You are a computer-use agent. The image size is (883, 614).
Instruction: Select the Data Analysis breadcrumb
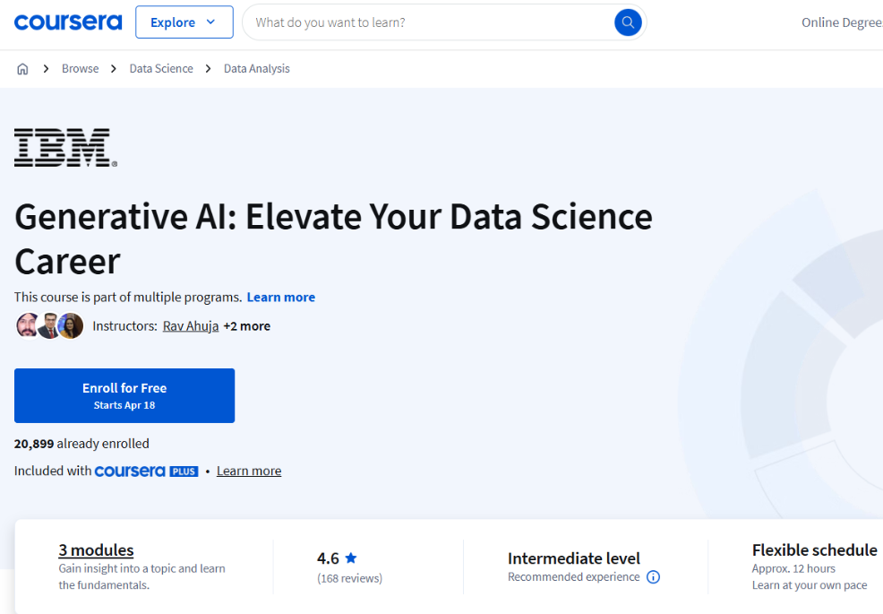(256, 68)
